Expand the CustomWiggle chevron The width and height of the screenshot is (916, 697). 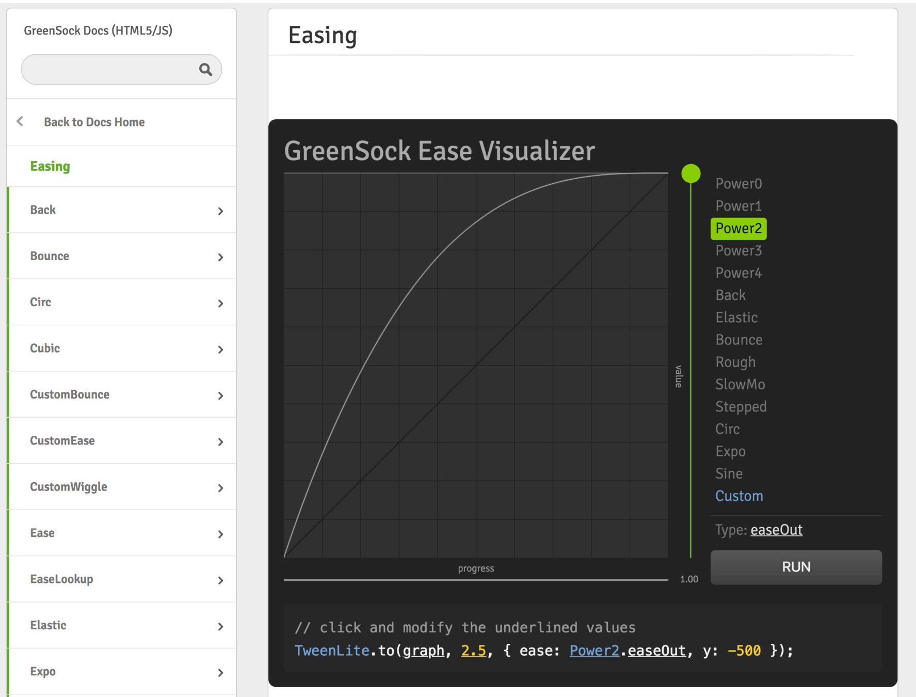tap(220, 488)
